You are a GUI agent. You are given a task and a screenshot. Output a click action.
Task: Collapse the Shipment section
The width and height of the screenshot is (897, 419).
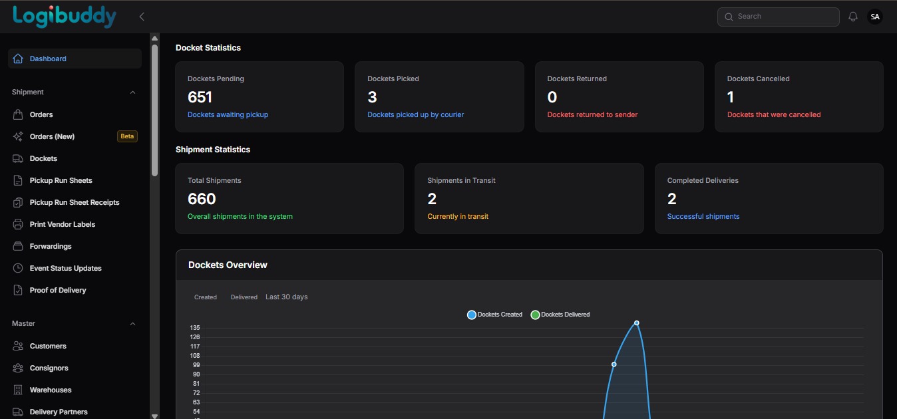pos(132,92)
